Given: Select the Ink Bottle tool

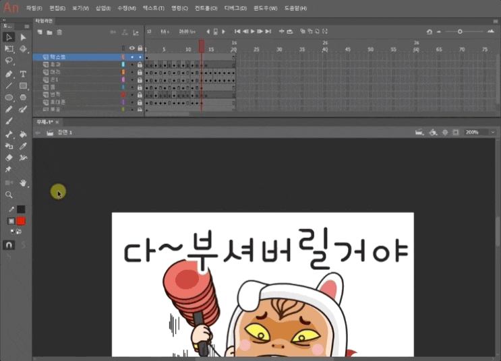Looking at the screenshot, I should pyautogui.click(x=9, y=146).
